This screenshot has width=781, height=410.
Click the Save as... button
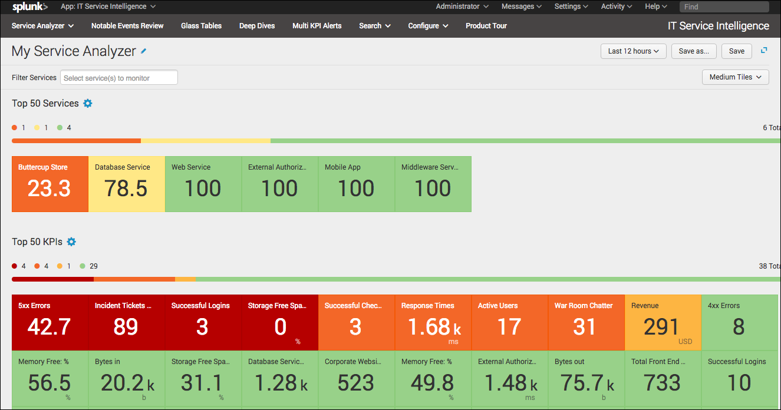[694, 51]
